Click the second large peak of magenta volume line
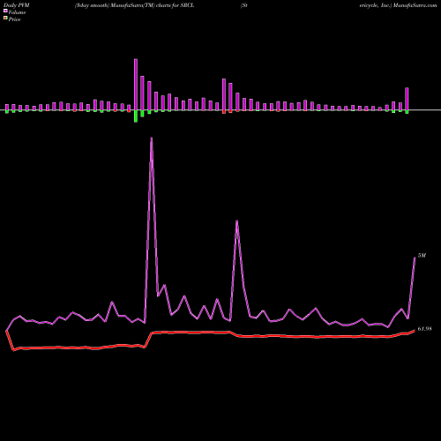Screen dimensions: 441x441 [x=236, y=221]
